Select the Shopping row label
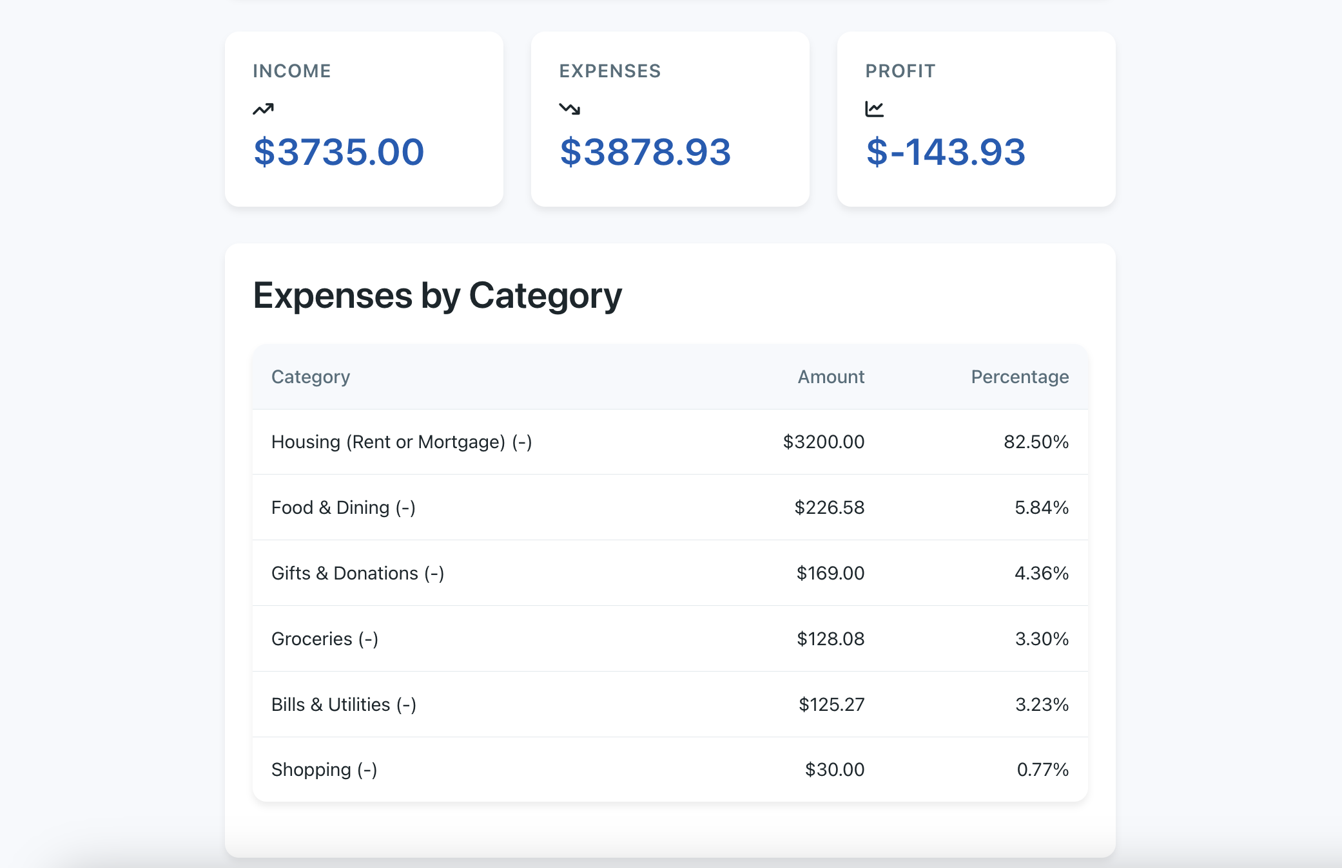1342x868 pixels. (x=324, y=770)
